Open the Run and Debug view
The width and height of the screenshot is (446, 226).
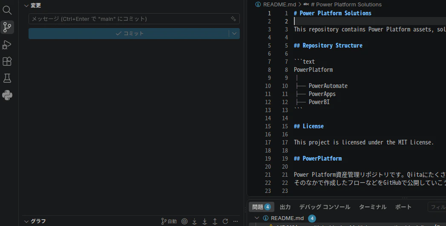click(x=7, y=45)
